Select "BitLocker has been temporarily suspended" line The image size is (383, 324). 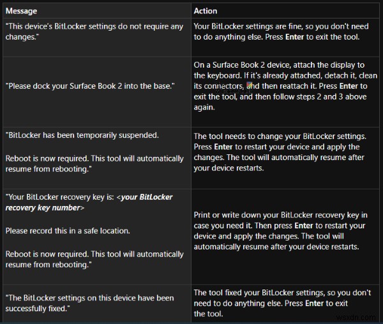point(73,135)
